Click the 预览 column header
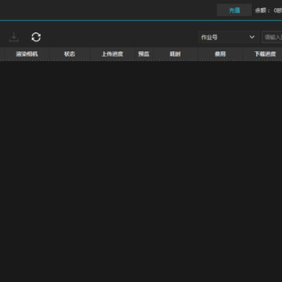The width and height of the screenshot is (282, 282). point(143,54)
